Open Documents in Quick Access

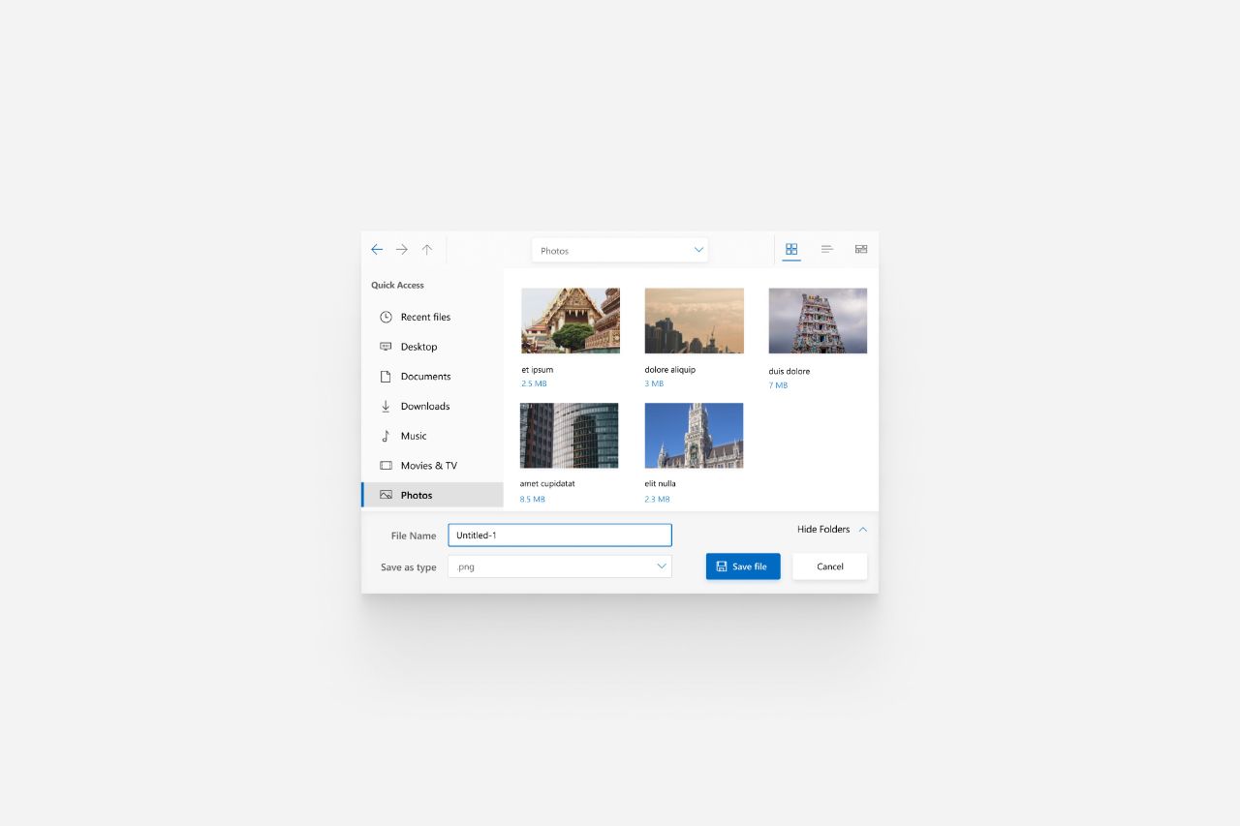pyautogui.click(x=432, y=377)
